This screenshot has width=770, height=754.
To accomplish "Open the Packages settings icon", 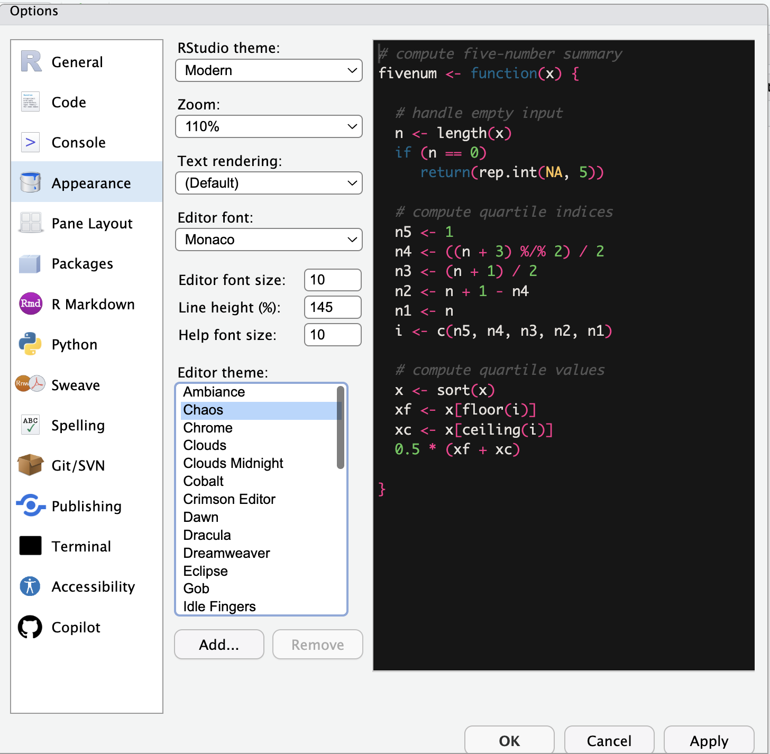I will click(30, 263).
